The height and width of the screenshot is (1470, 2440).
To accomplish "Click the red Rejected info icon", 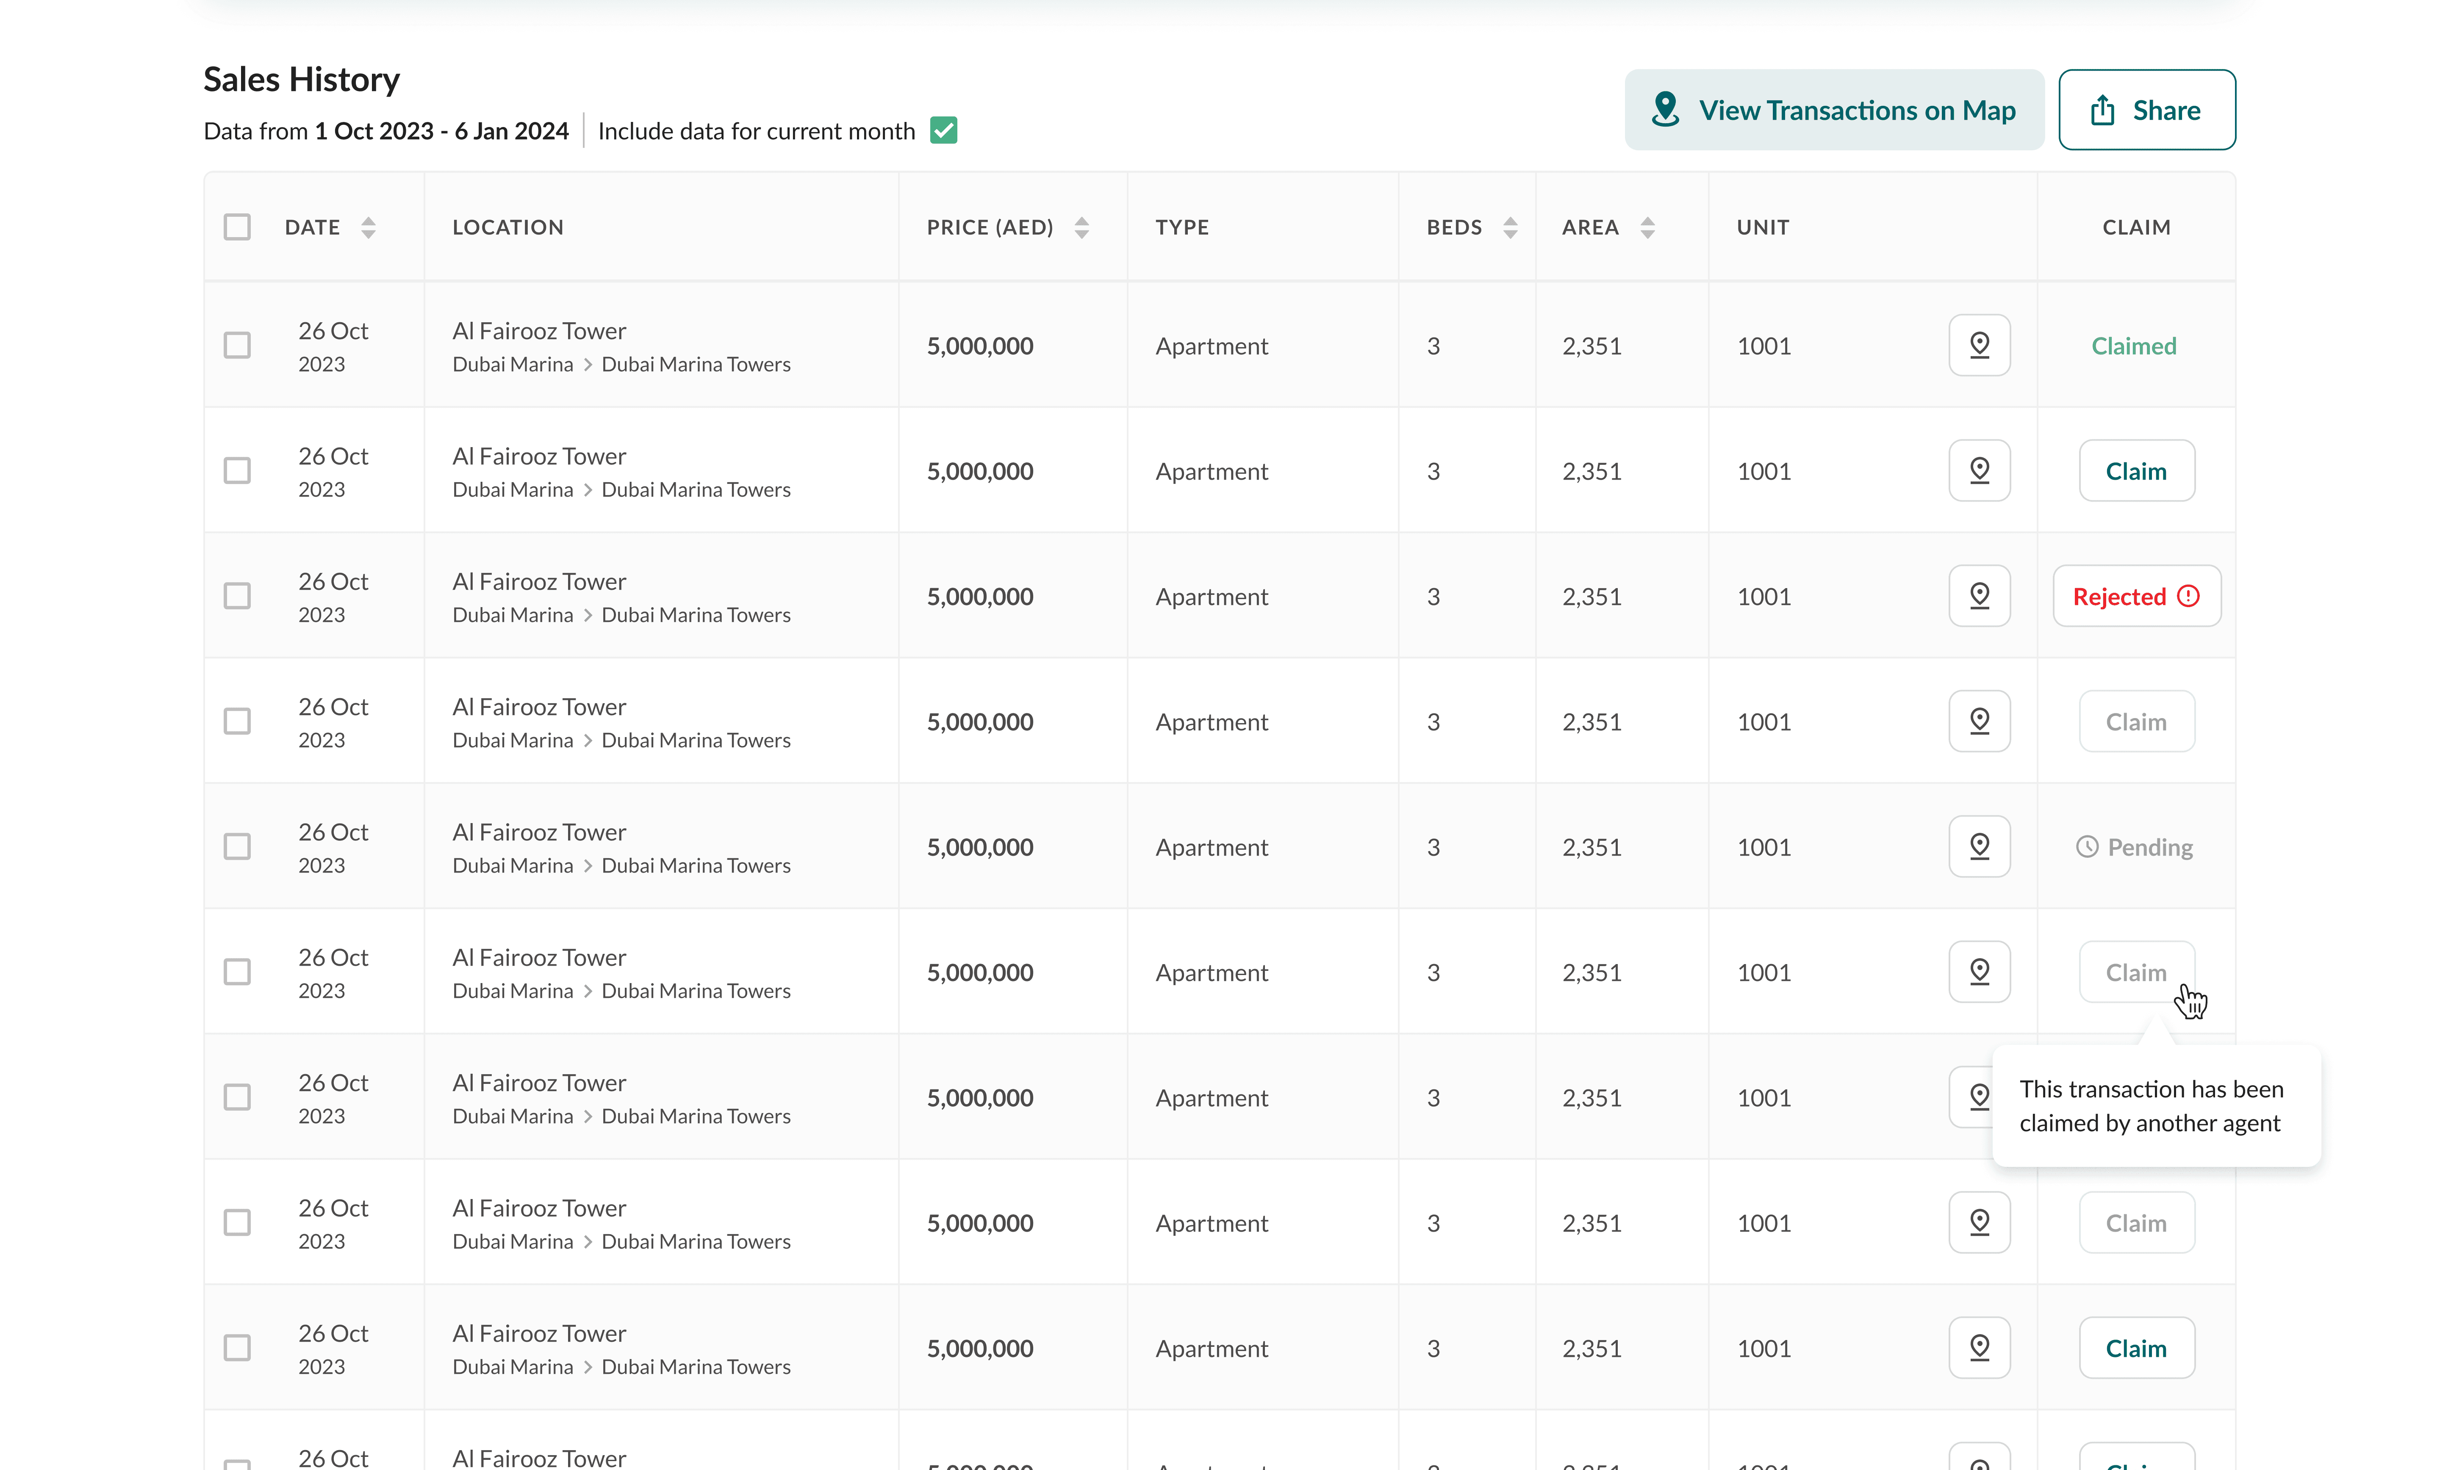I will coord(2188,596).
